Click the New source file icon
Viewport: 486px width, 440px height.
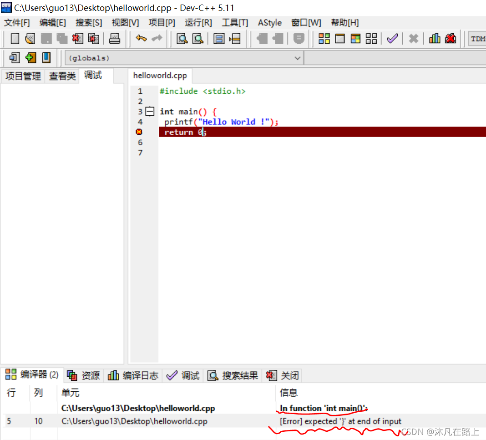pos(15,38)
